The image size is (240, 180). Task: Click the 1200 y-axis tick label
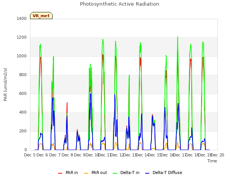(22, 37)
